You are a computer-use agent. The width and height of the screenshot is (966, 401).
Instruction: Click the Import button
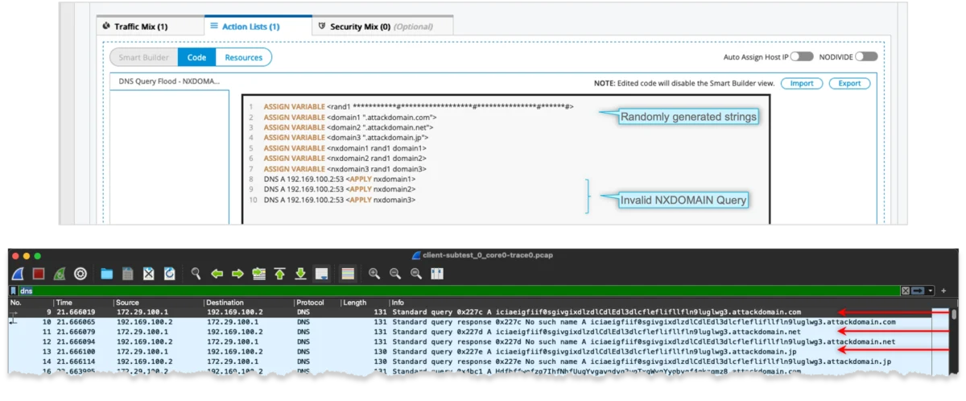801,83
